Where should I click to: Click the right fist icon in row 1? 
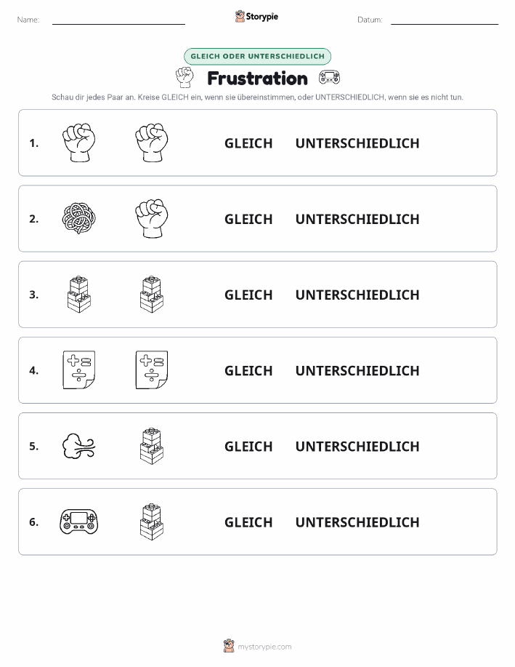point(152,143)
